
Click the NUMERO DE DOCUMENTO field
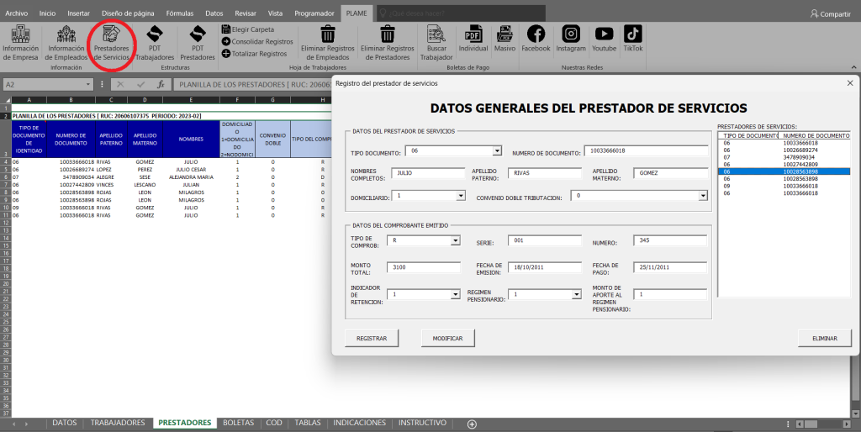[646, 151]
